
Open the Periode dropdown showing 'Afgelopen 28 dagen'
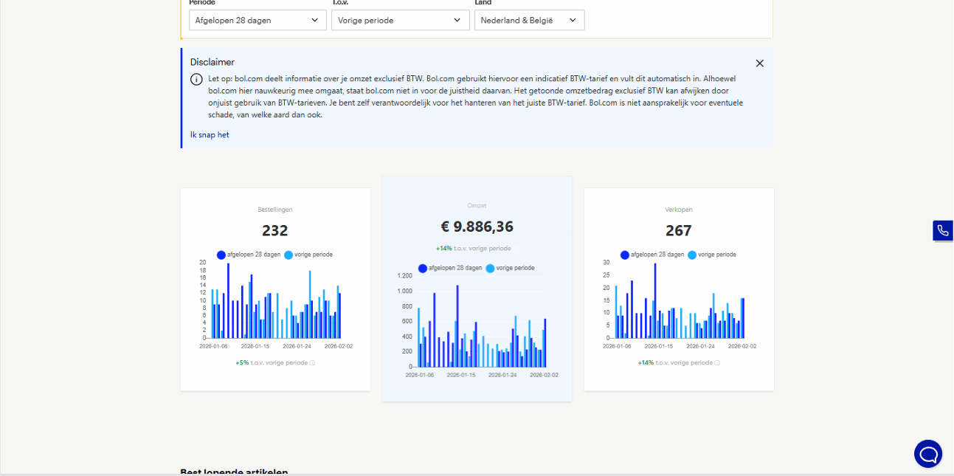(257, 20)
